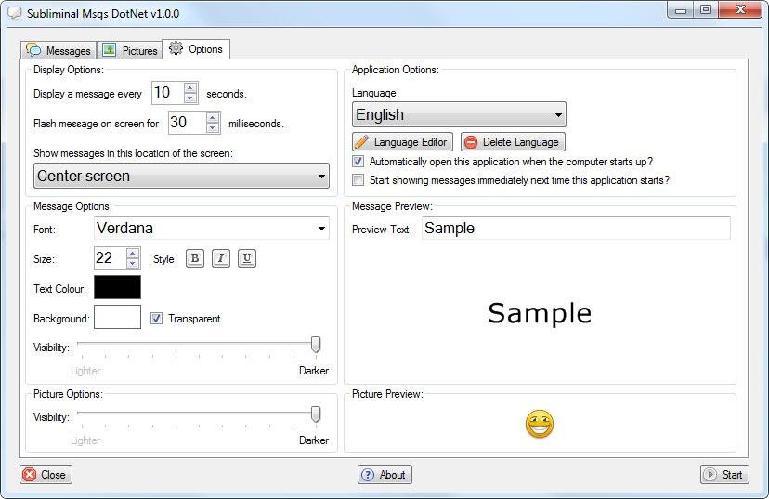The image size is (769, 499).
Task: Pick the black Text Colour swatch
Action: 117,287
